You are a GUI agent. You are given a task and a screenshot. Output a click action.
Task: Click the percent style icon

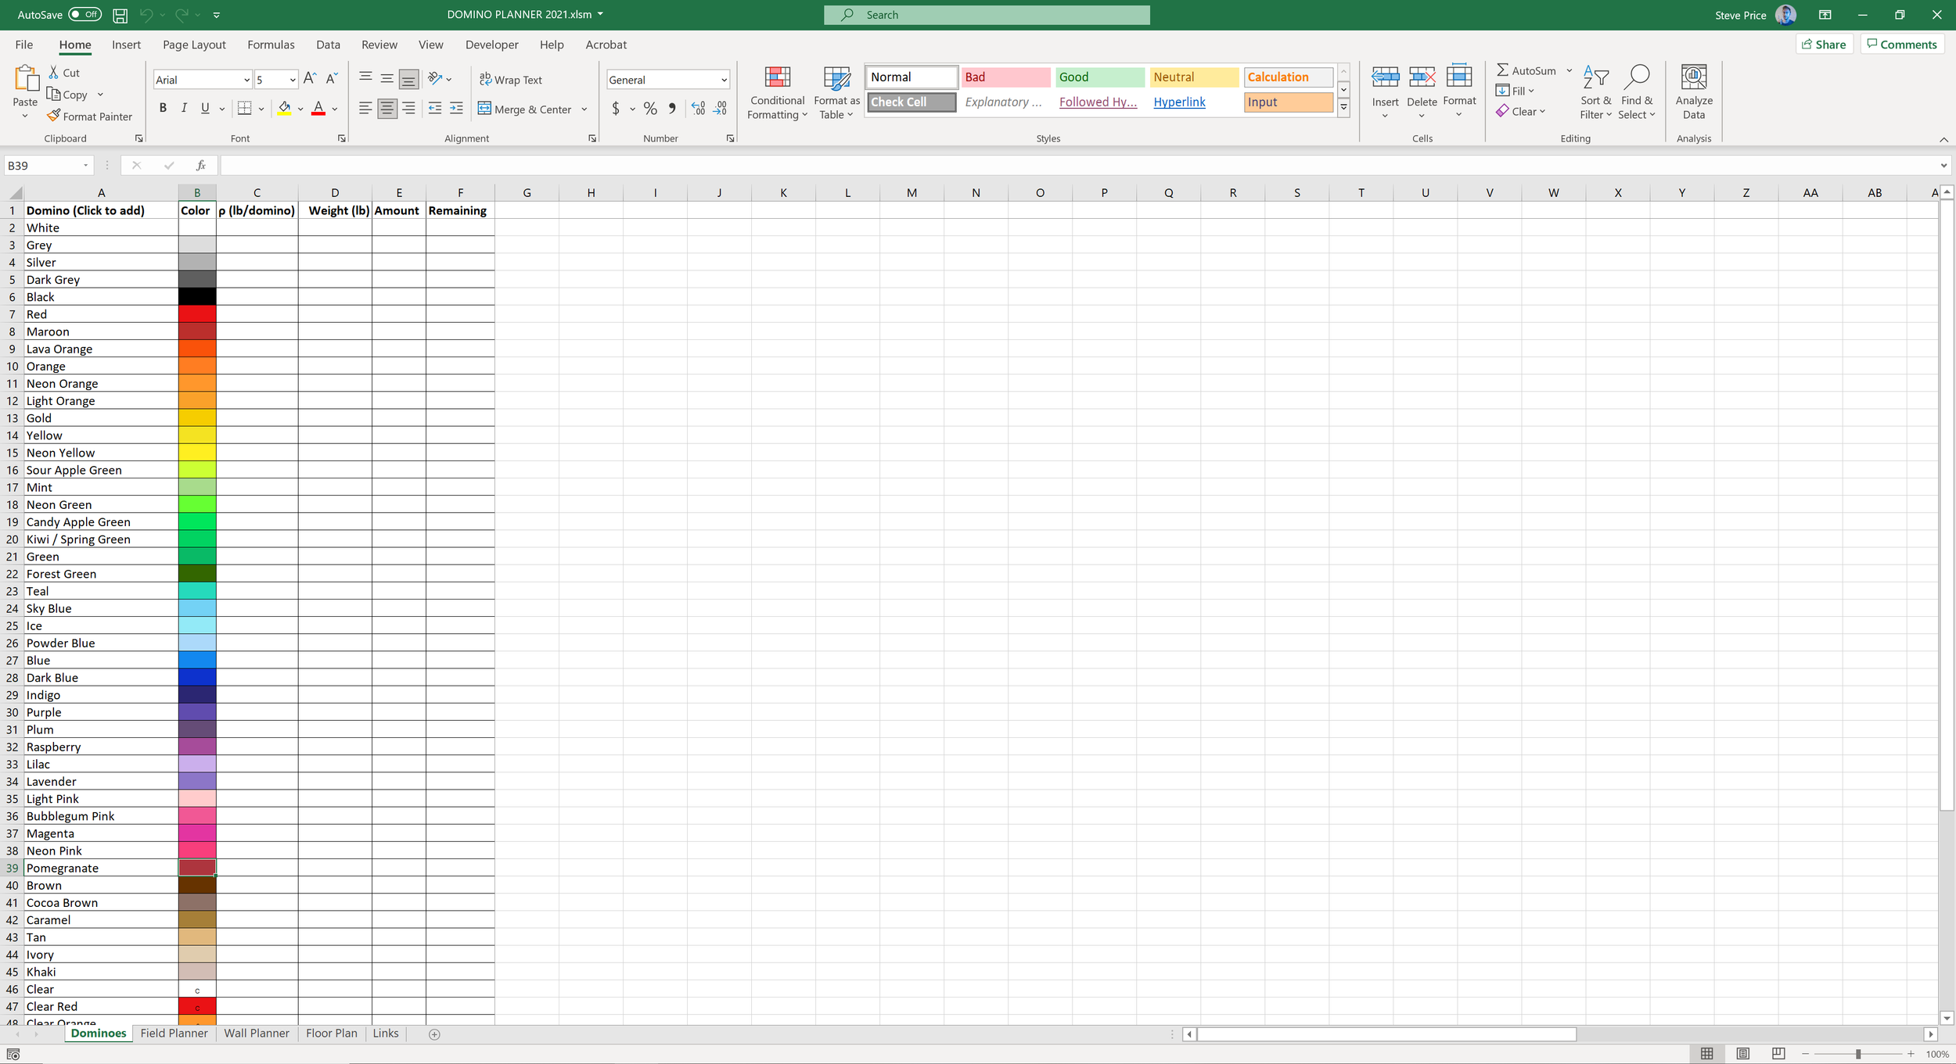point(650,109)
